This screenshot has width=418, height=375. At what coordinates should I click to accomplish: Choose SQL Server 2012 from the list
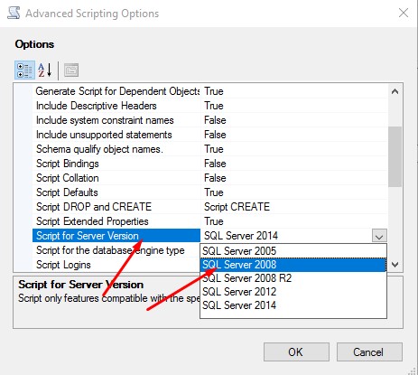click(x=293, y=292)
